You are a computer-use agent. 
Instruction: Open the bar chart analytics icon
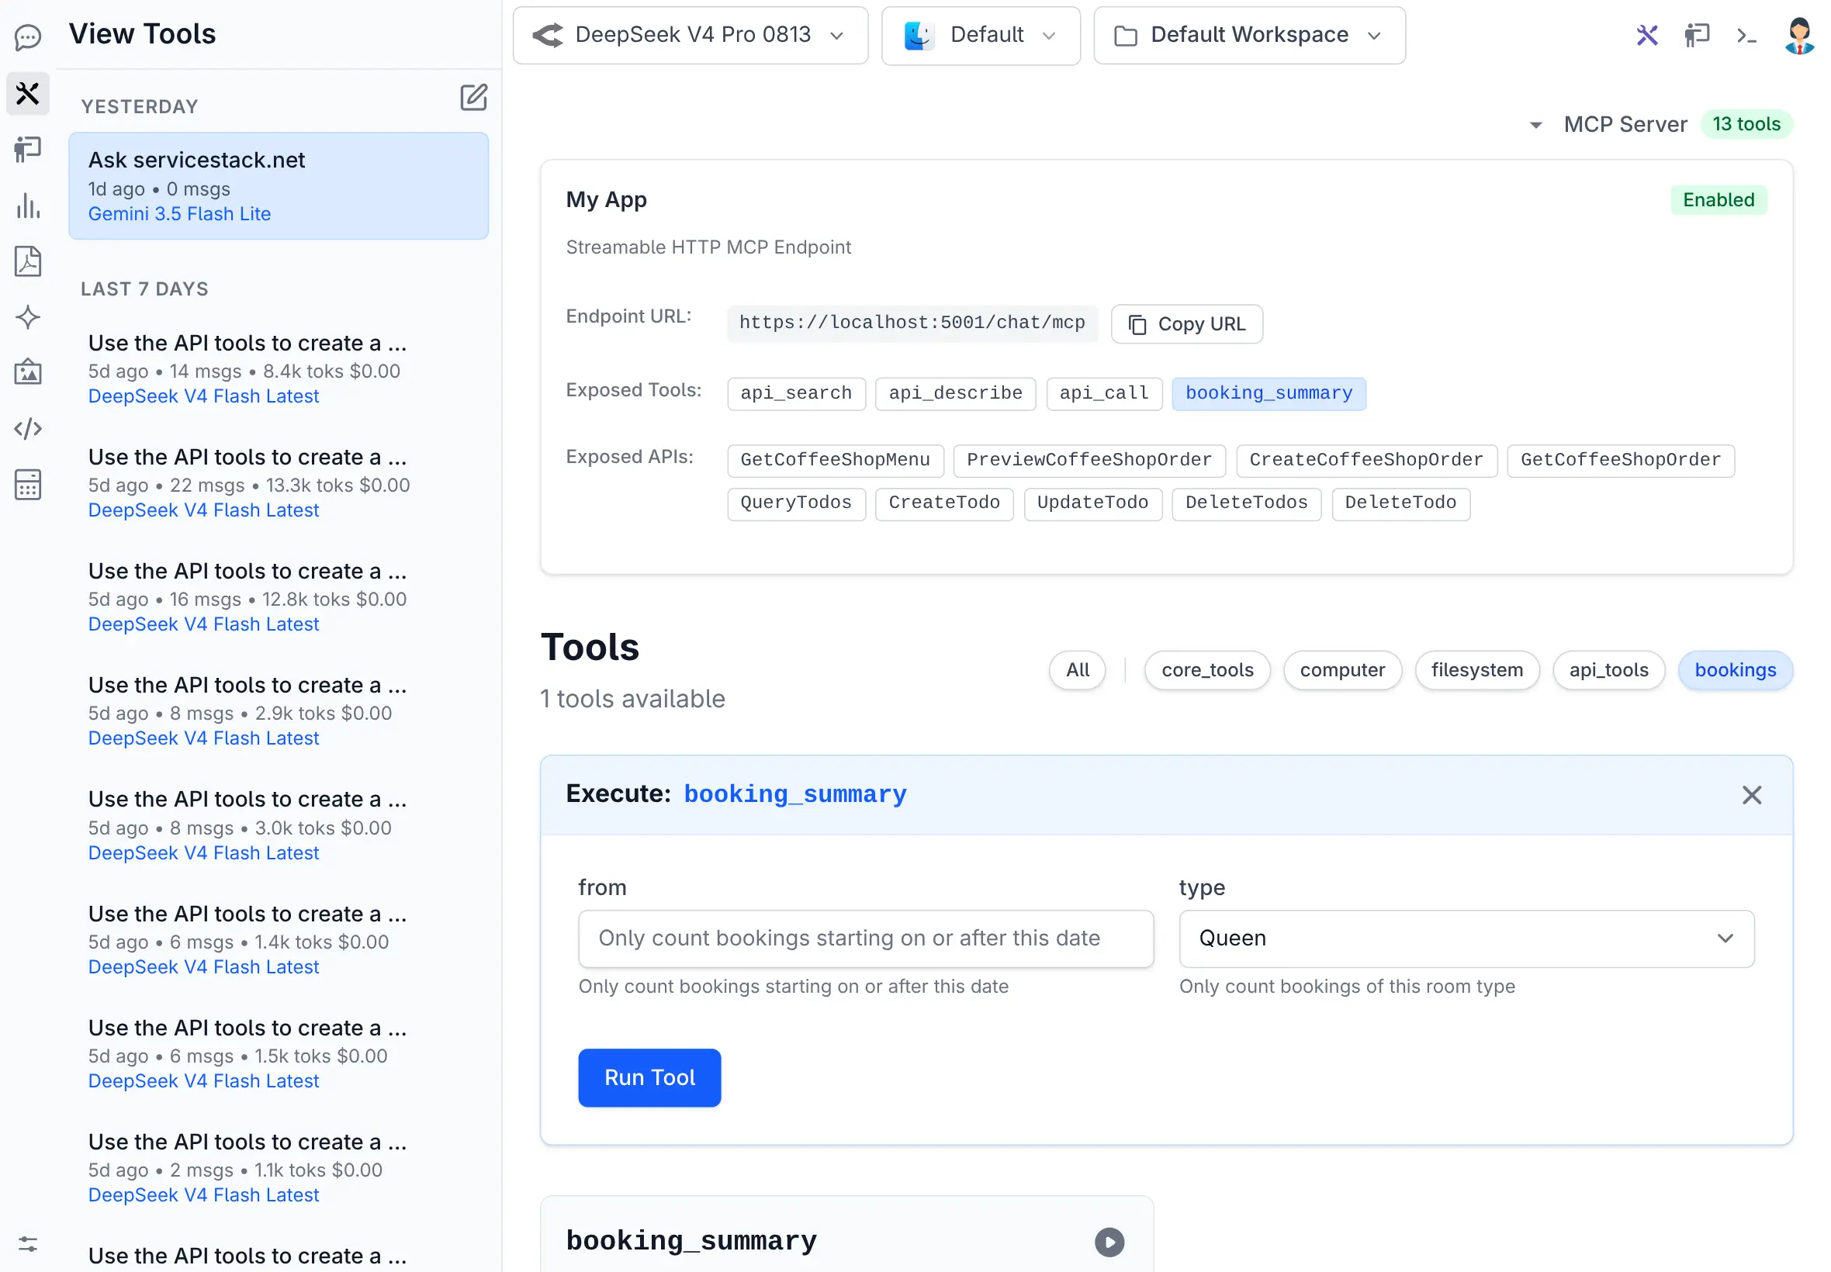point(28,206)
